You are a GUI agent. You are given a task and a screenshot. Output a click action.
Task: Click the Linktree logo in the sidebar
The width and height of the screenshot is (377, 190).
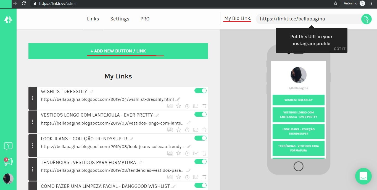pos(8,19)
